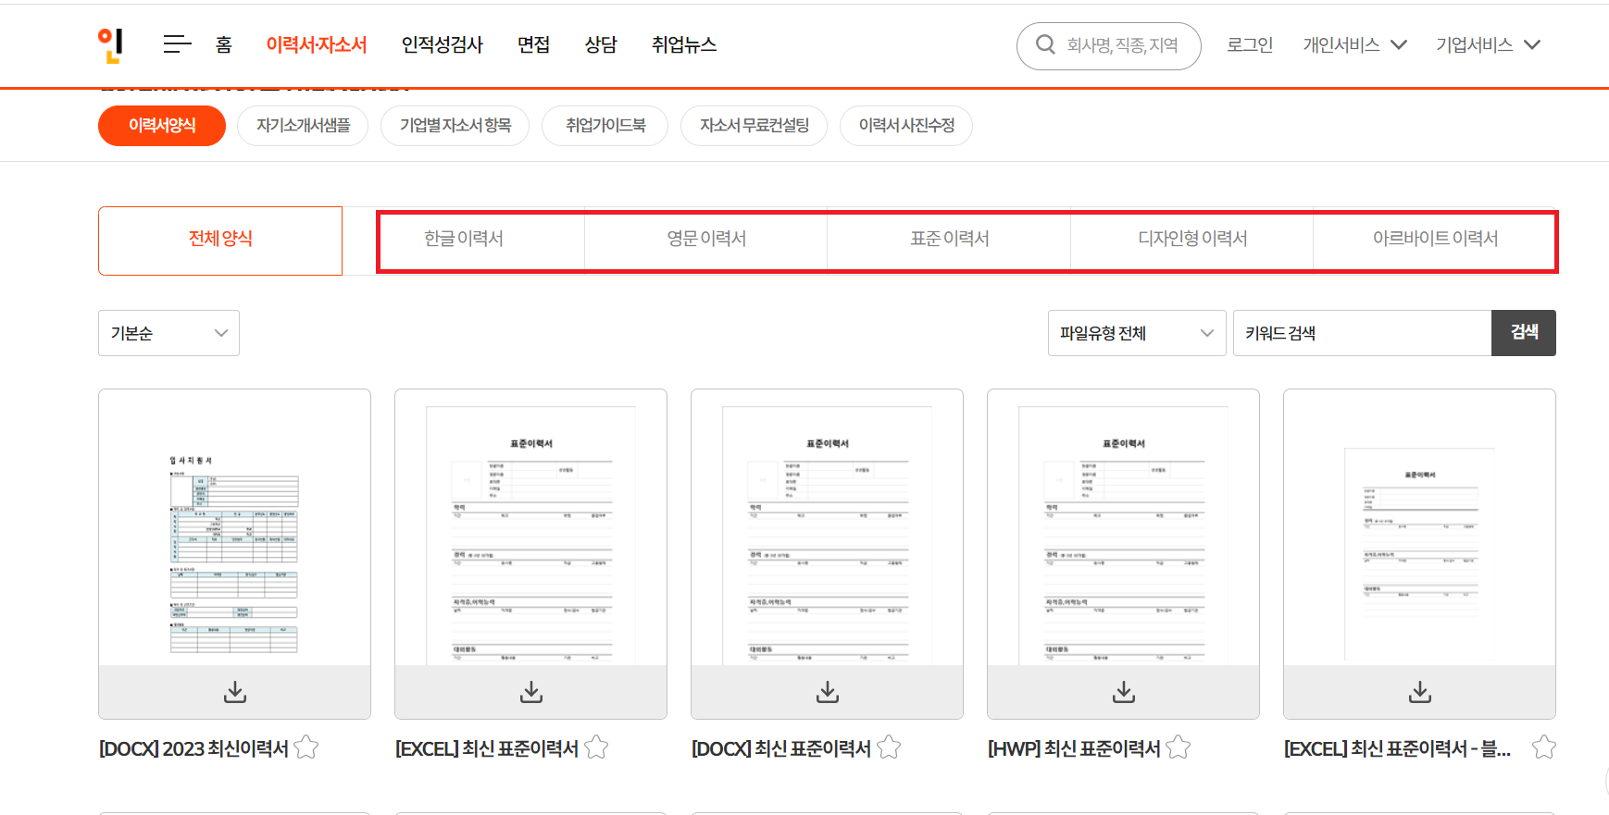Click the title [EXCEL] 최신 표준이력서
This screenshot has width=1609, height=815.
pyautogui.click(x=487, y=748)
